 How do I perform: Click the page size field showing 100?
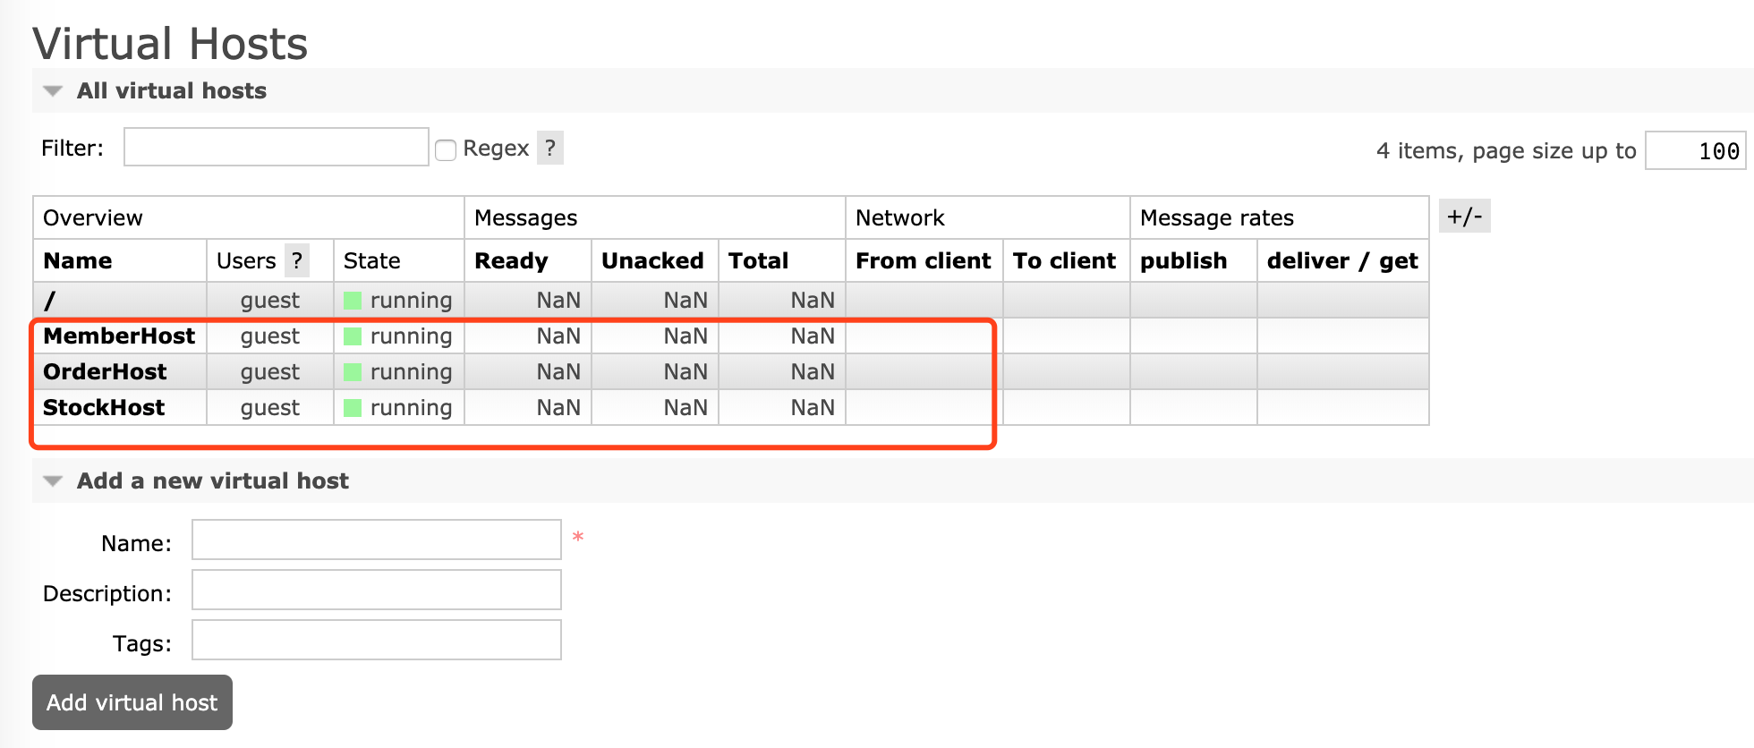1695,150
